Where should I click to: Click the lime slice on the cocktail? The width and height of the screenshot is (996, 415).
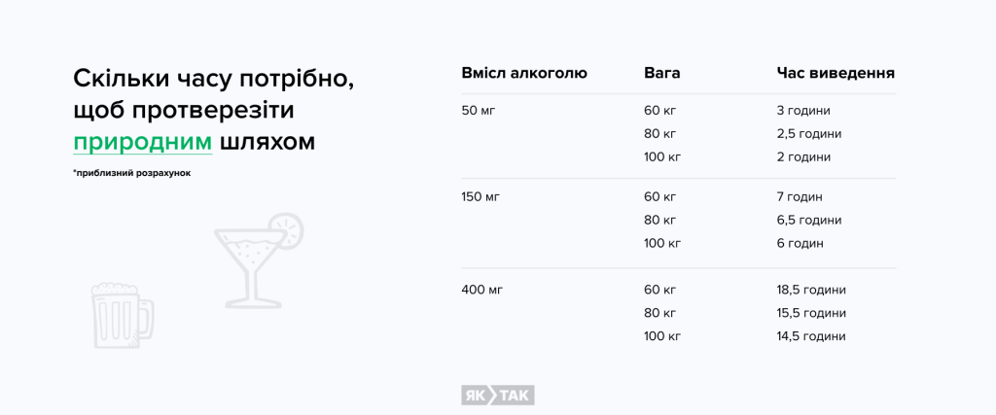point(288,229)
